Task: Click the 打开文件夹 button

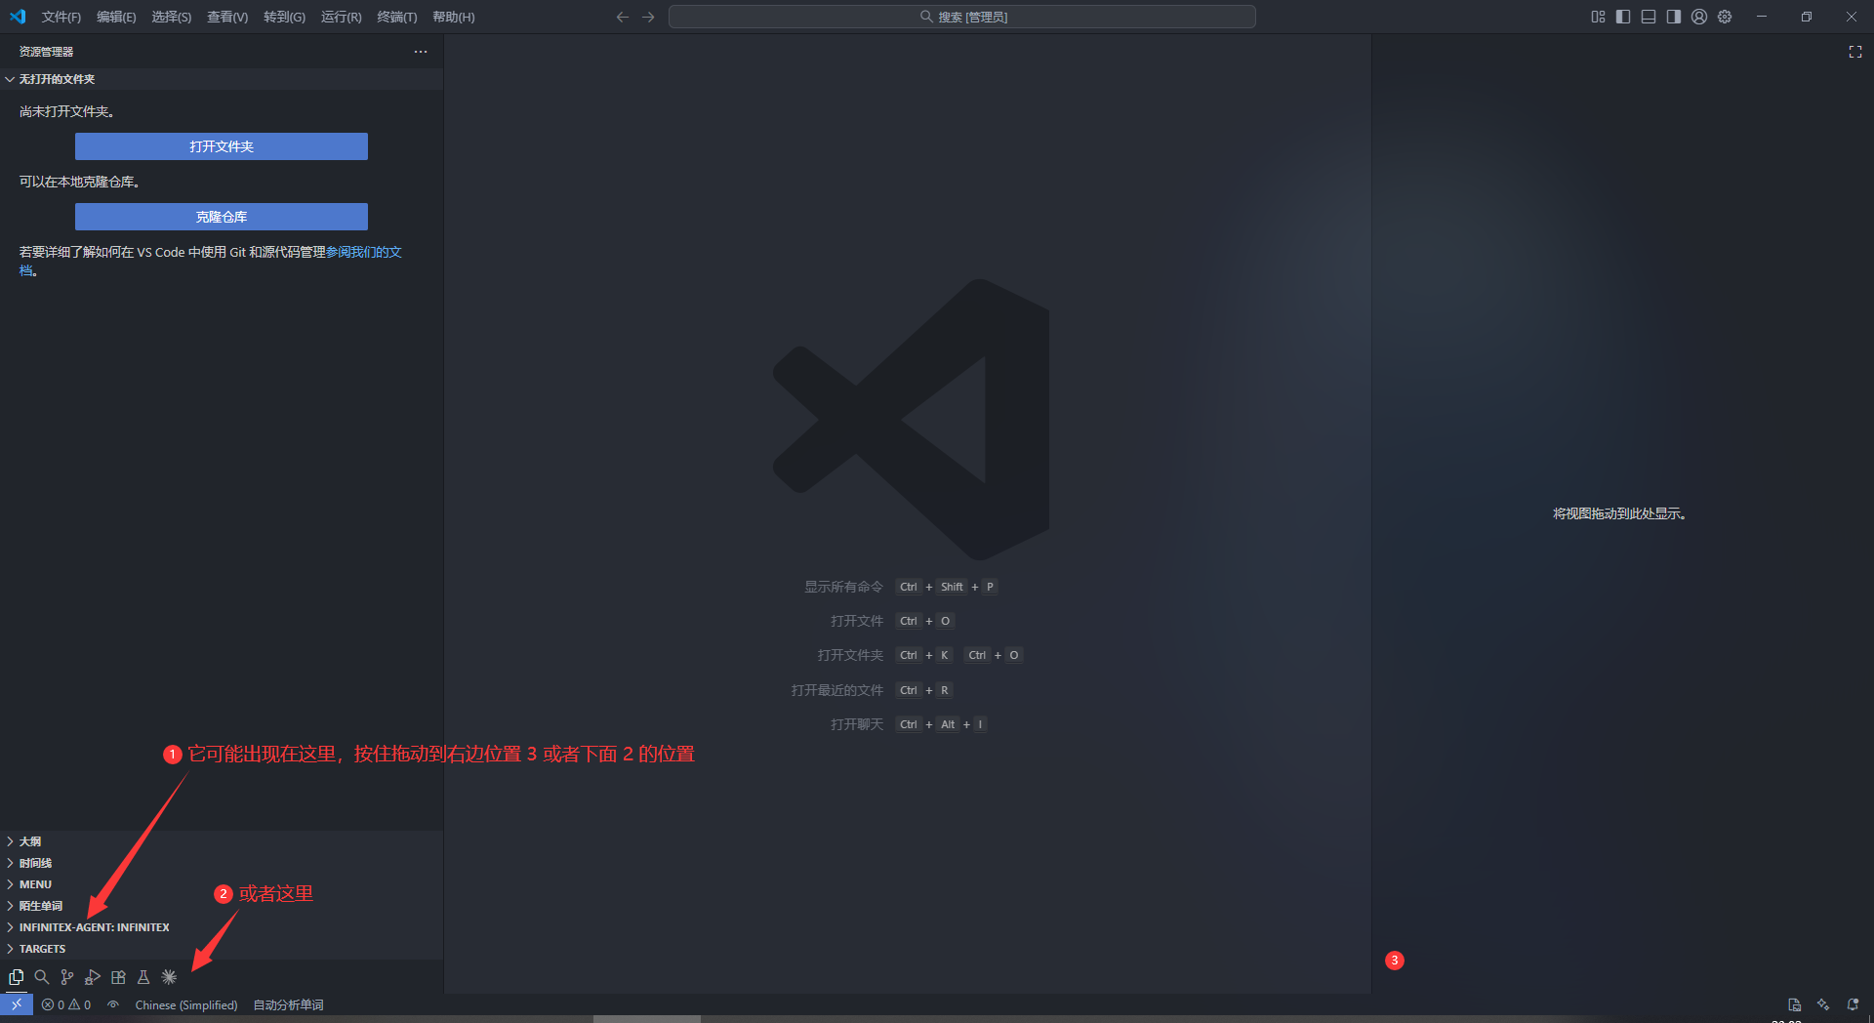Action: pyautogui.click(x=222, y=146)
